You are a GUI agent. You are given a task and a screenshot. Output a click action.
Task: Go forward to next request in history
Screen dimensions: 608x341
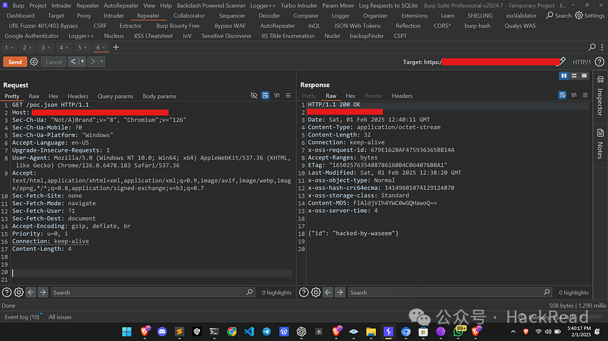pos(92,62)
